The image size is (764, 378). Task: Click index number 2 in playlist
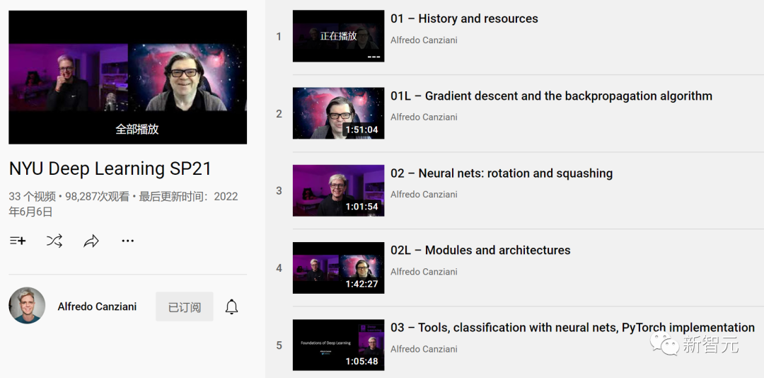click(x=279, y=114)
